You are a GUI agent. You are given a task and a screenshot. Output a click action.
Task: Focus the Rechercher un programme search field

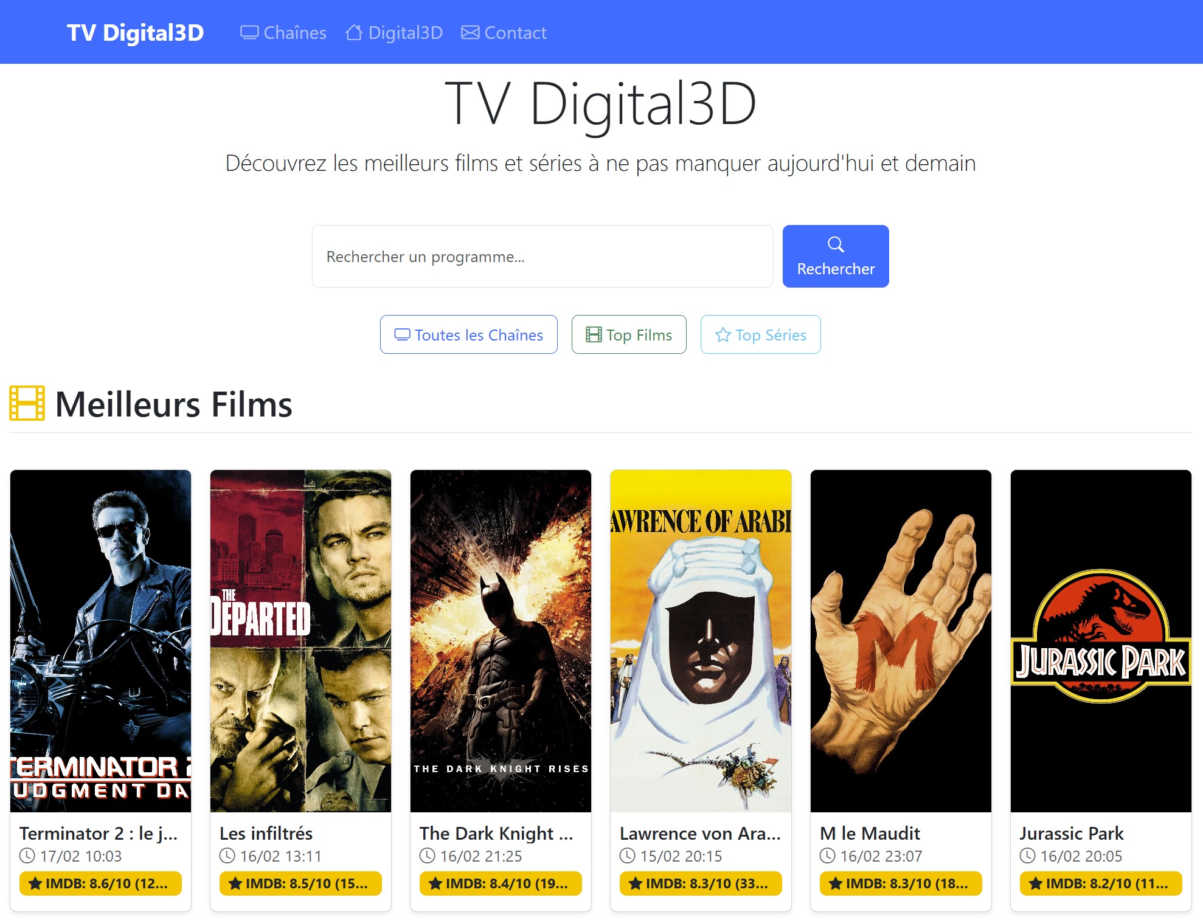(x=543, y=256)
